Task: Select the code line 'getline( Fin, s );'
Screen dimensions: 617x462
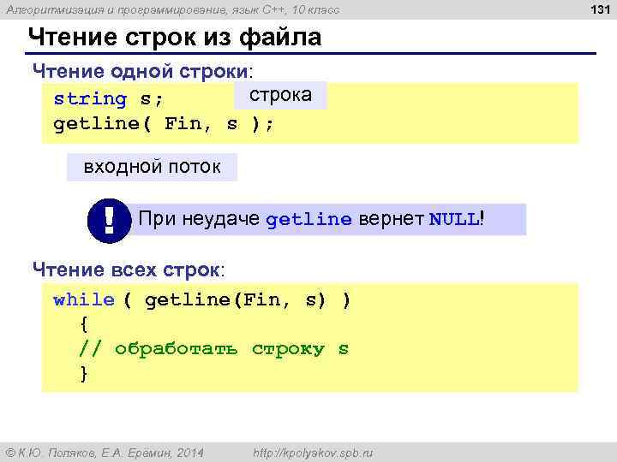Action: tap(164, 124)
